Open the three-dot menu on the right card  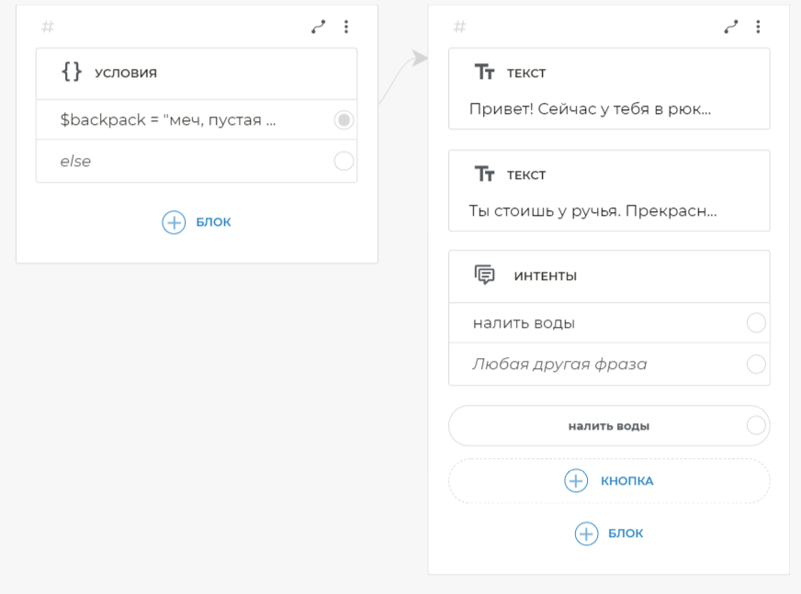tap(758, 28)
